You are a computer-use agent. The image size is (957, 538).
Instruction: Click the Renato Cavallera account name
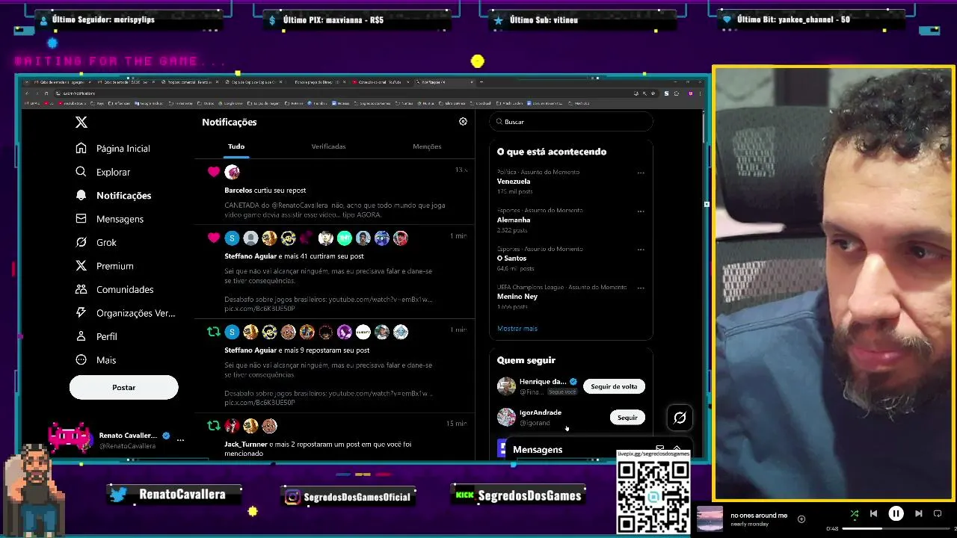point(128,436)
